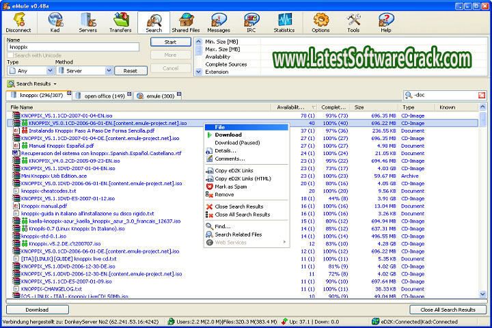Open the Kad network panel
492x328 pixels.
(x=55, y=23)
